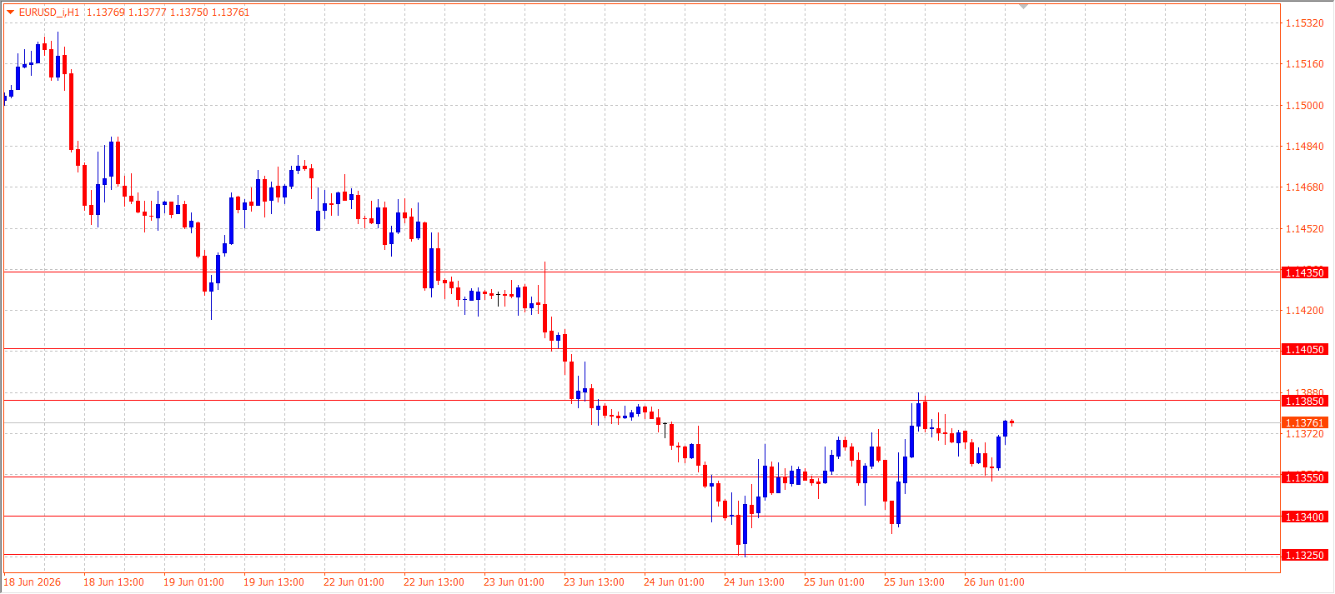Image resolution: width=1335 pixels, height=594 pixels.
Task: Click the 25 Jun 13:00 time label
Action: point(914,582)
